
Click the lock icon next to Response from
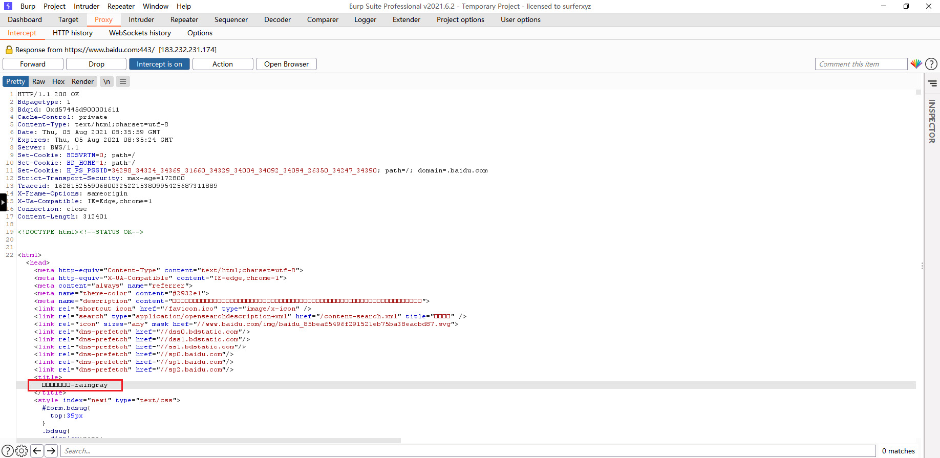[9, 50]
